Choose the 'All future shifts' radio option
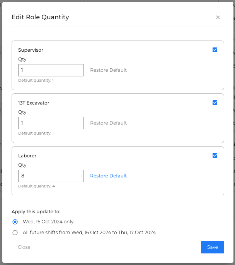 (x=15, y=233)
